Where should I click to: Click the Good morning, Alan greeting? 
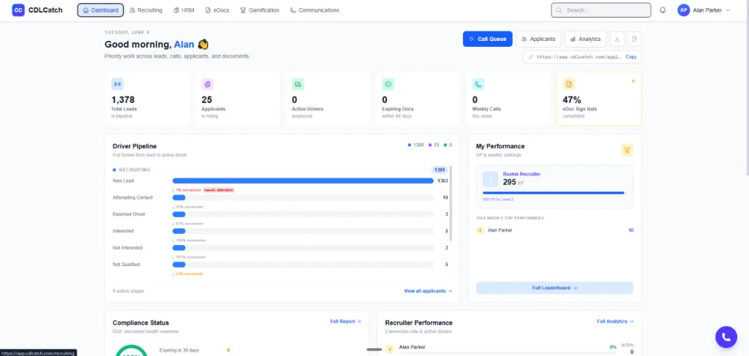point(157,45)
